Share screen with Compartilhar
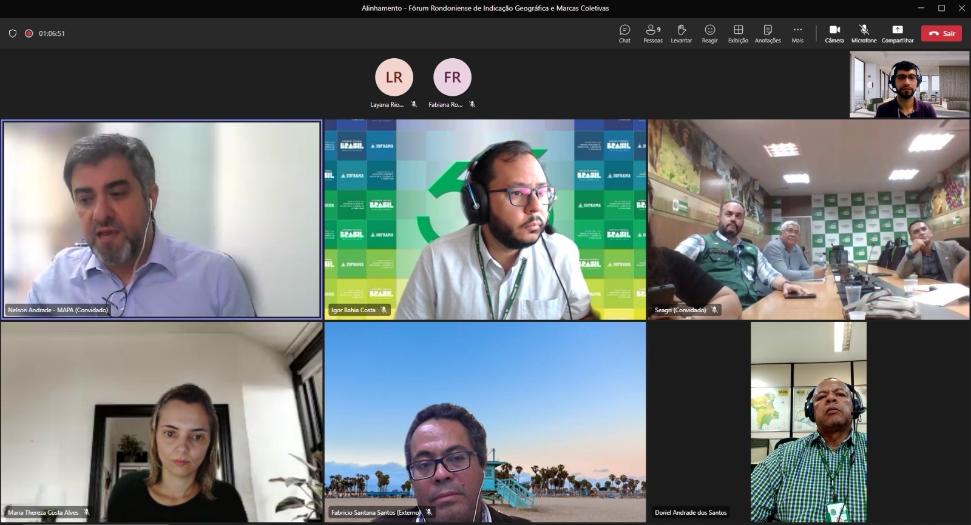The width and height of the screenshot is (971, 525). (897, 33)
